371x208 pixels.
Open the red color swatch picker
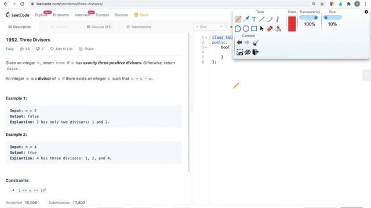292,24
